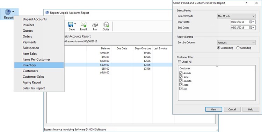Image resolution: width=262 pixels, height=132 pixels.
Task: Pick Item Sales from the menu
Action: (39, 54)
